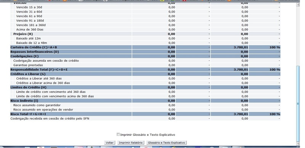Click the Coobrigações (E) heading
This screenshot has width=305, height=148.
coord(24,56)
